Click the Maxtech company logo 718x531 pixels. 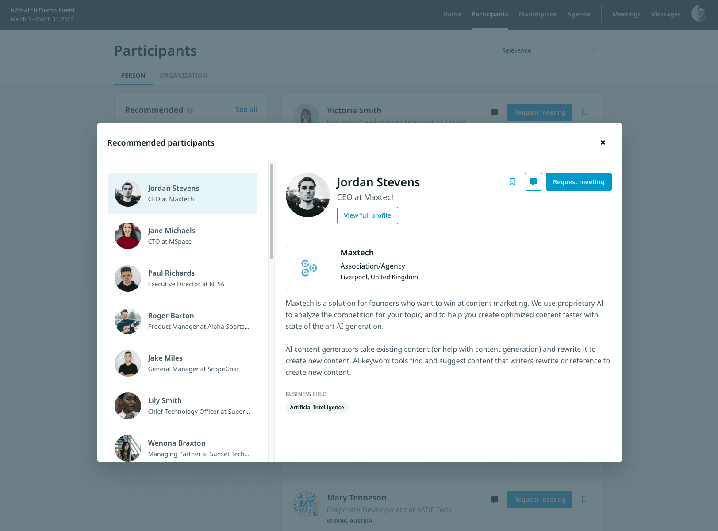point(308,268)
